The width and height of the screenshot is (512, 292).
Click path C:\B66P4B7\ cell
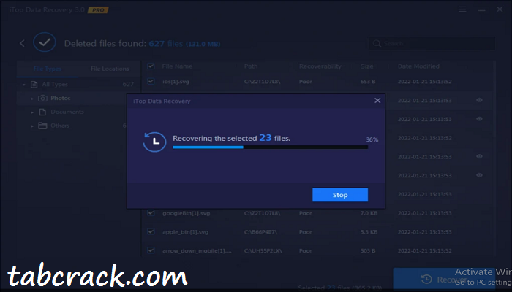pos(262,232)
